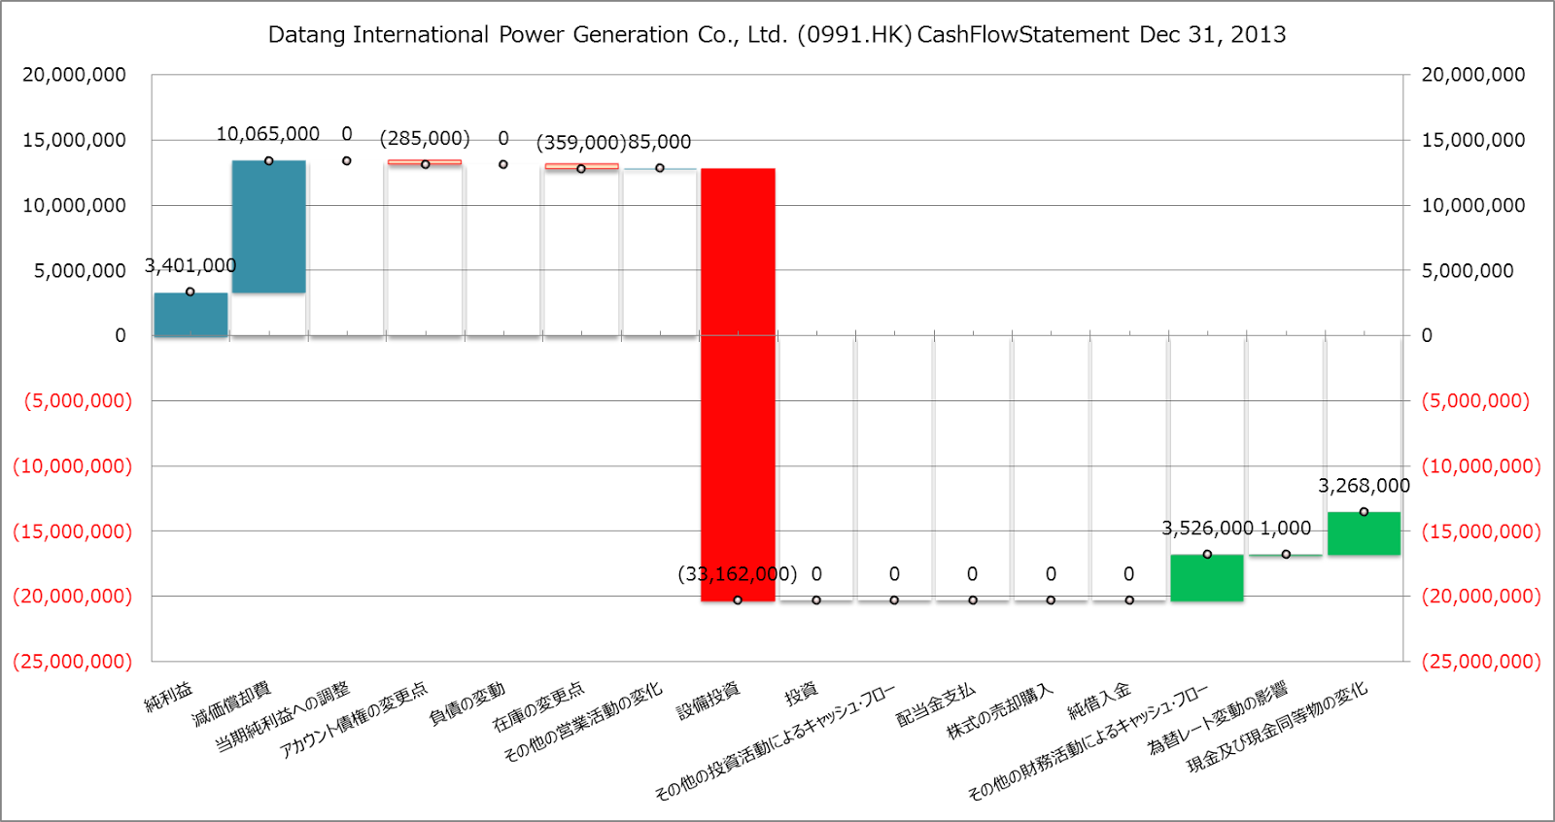This screenshot has height=822, width=1555.
Task: Click 15,000,000 on the left axis
Action: 75,140
